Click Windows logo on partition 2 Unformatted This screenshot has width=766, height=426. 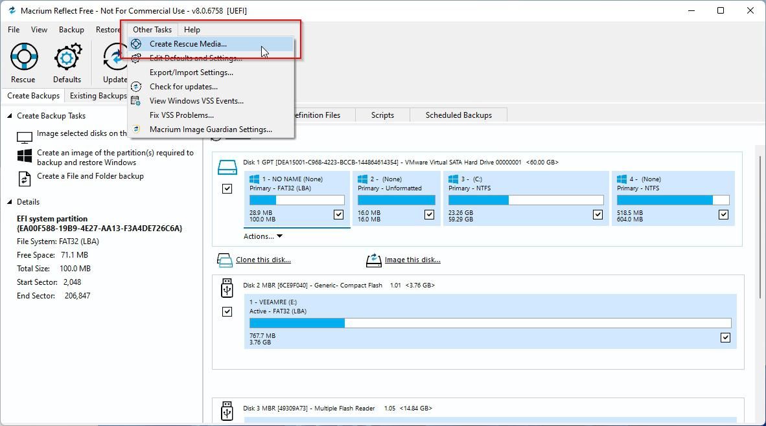362,179
